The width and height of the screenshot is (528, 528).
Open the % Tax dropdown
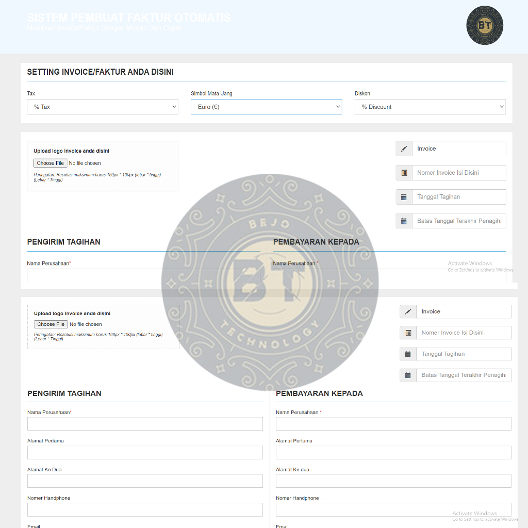click(102, 107)
